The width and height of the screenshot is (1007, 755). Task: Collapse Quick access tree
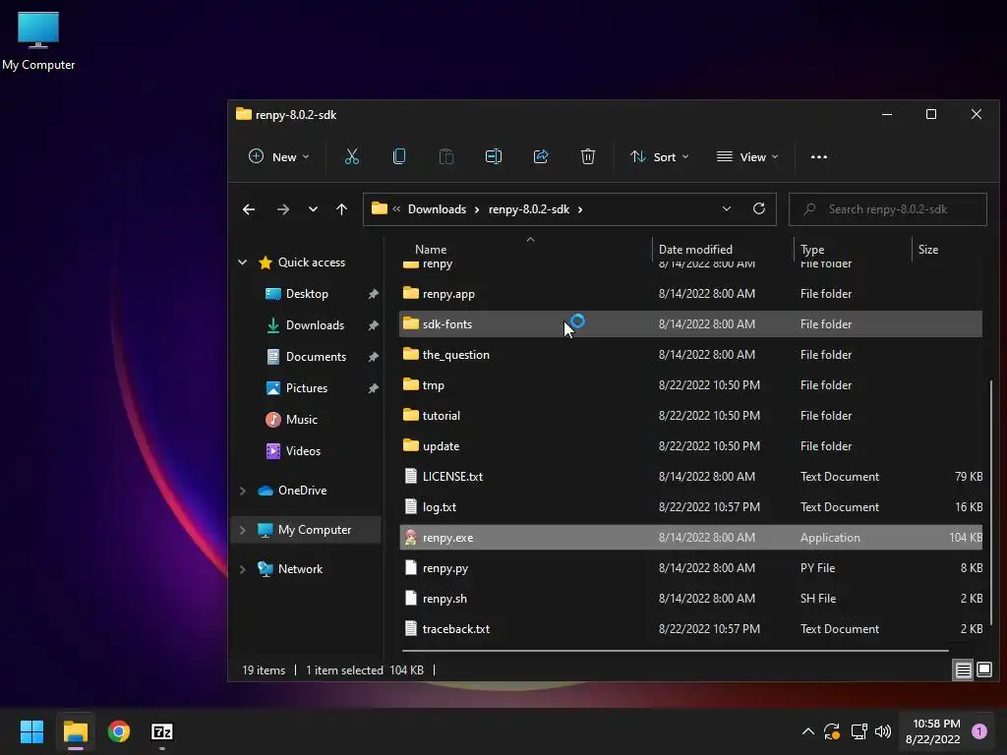[242, 261]
